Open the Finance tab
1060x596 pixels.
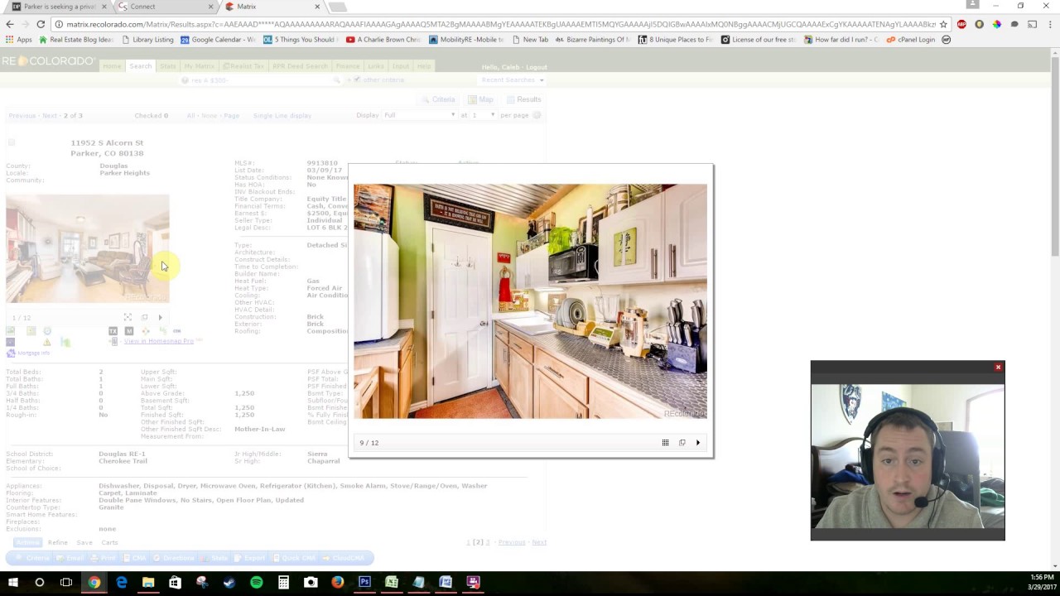pos(348,66)
